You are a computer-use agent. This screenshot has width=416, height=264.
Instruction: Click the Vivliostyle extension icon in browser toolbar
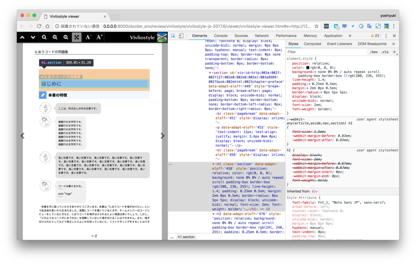[387, 26]
